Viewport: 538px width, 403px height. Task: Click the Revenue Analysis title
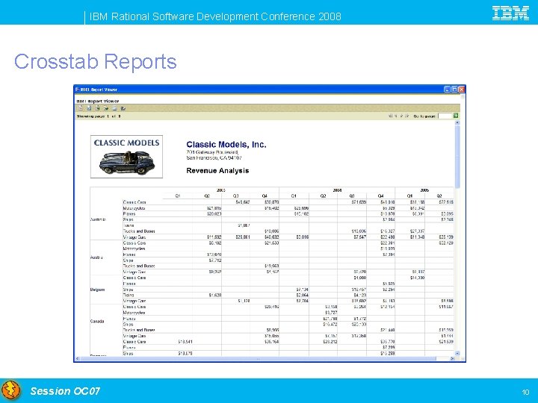click(217, 171)
